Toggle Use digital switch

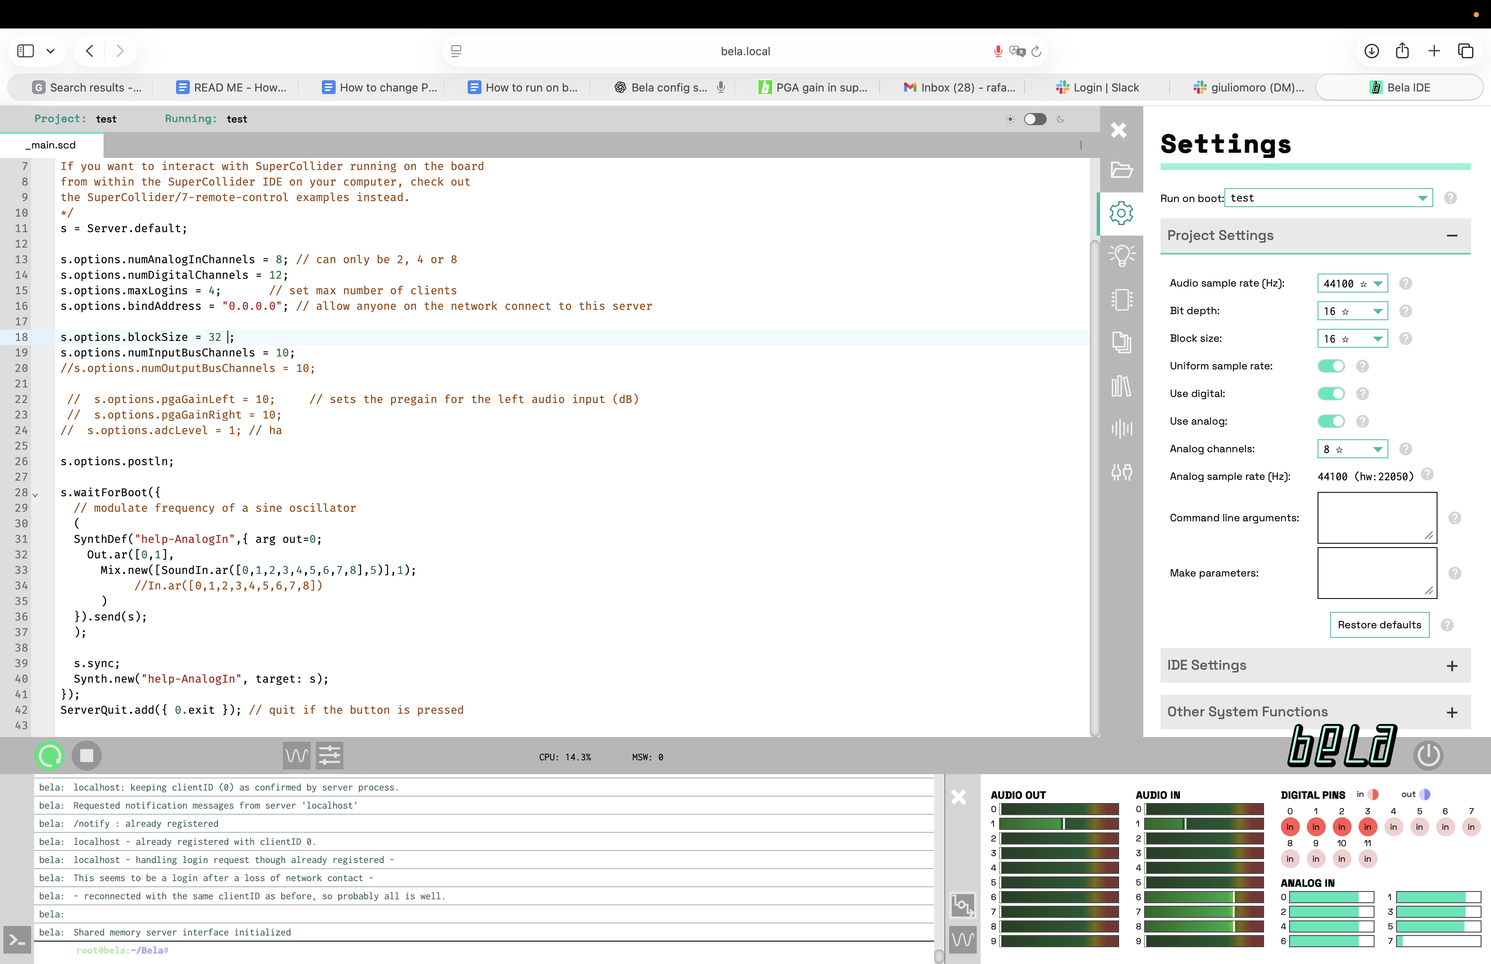coord(1331,393)
